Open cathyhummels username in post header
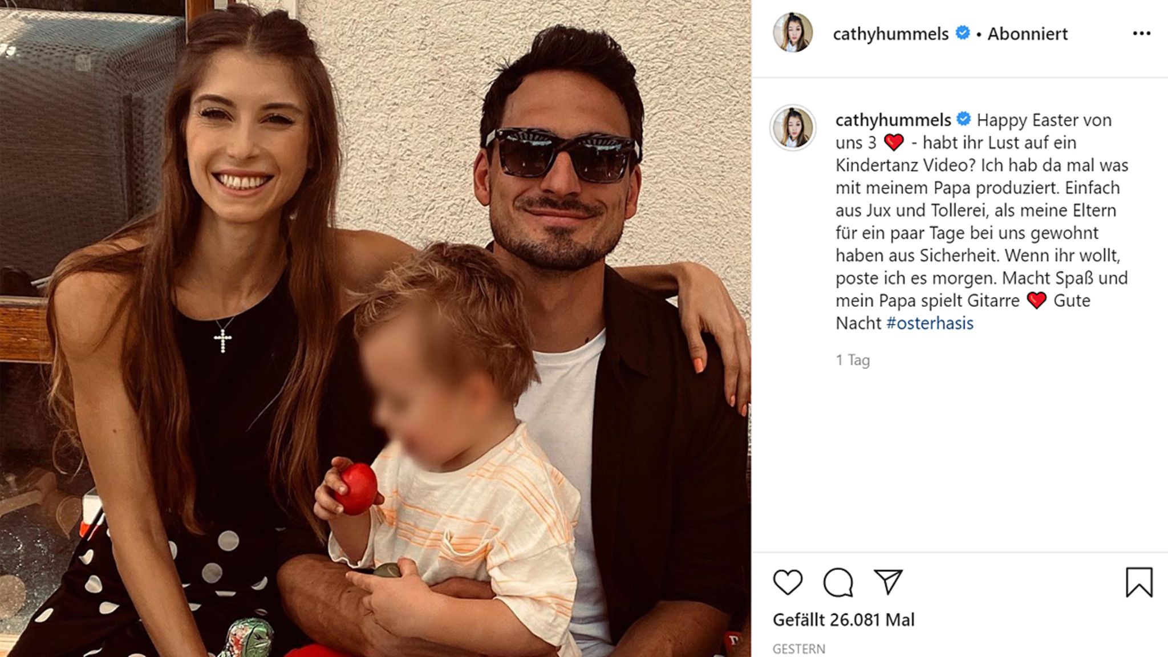The width and height of the screenshot is (1168, 657). coord(890,34)
